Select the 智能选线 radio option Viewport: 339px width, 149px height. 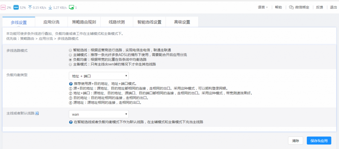tap(70, 50)
